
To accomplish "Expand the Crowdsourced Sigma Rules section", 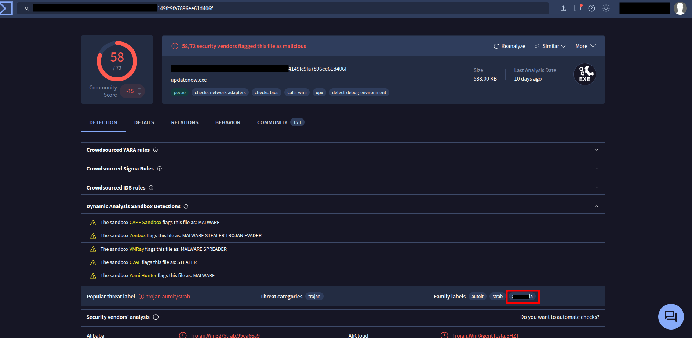I will [596, 169].
